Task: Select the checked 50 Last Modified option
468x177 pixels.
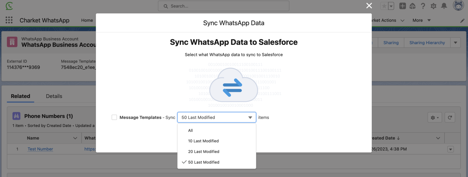Action: pos(217,162)
